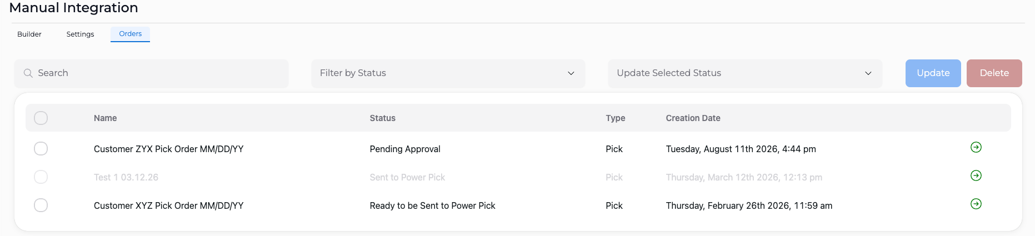Click the Filter by Status chevron

571,73
